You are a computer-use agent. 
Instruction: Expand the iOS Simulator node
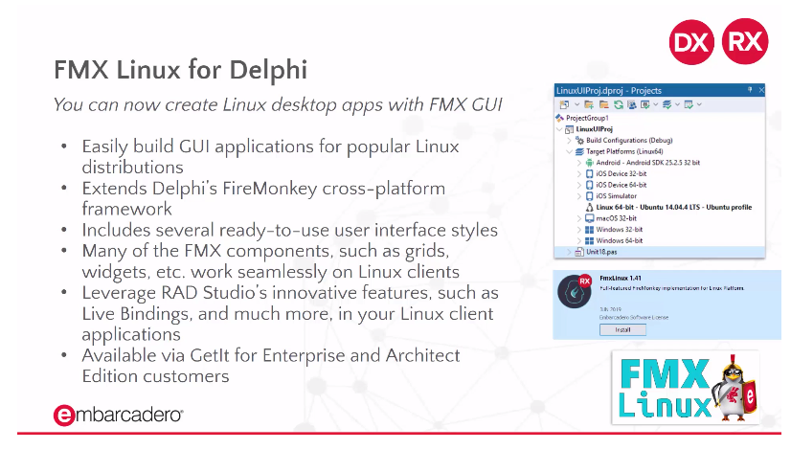pyautogui.click(x=579, y=195)
